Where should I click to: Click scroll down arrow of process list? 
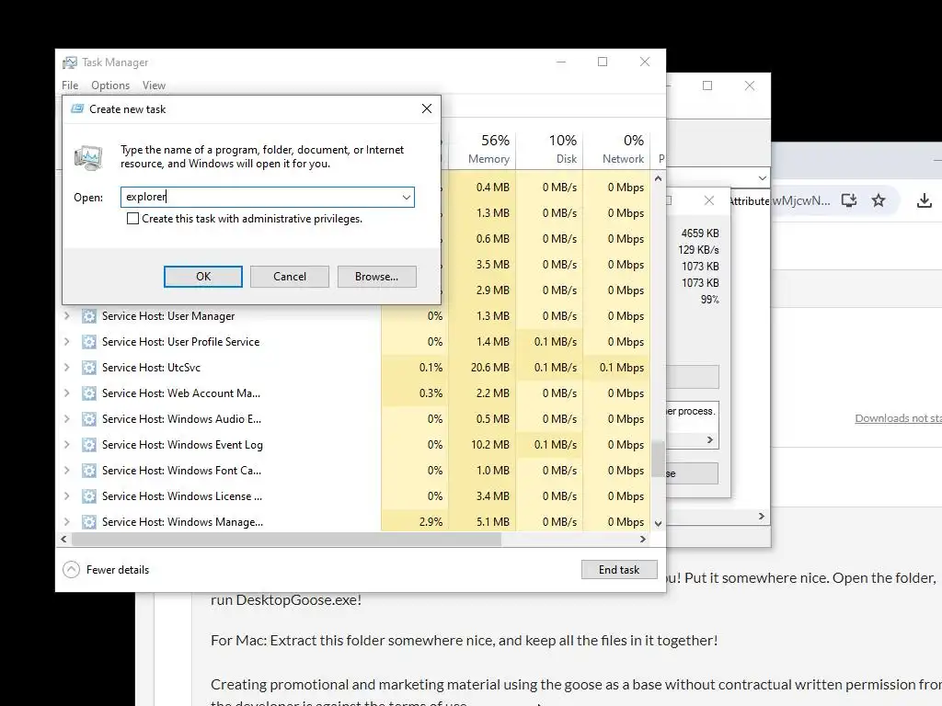(658, 523)
